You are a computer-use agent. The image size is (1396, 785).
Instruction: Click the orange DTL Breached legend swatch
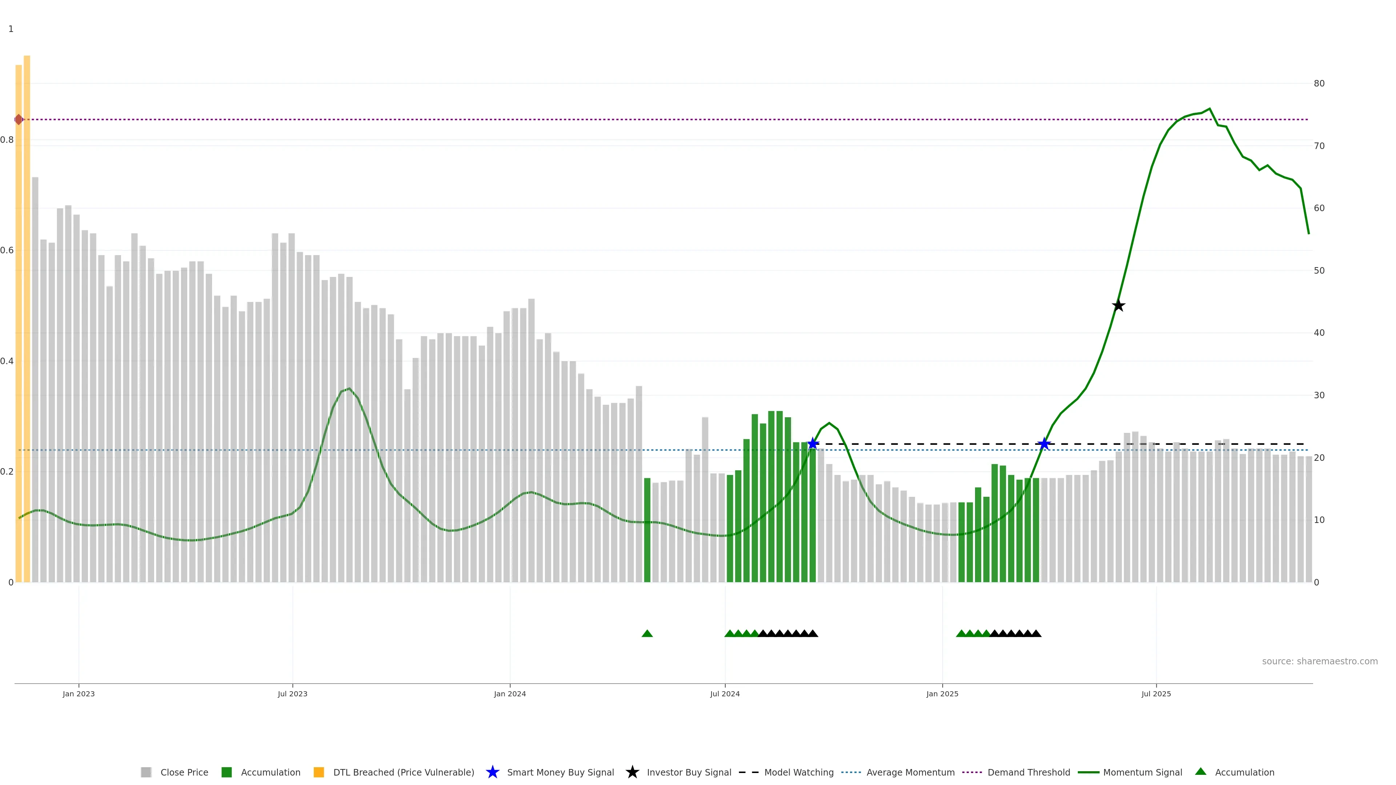click(319, 772)
